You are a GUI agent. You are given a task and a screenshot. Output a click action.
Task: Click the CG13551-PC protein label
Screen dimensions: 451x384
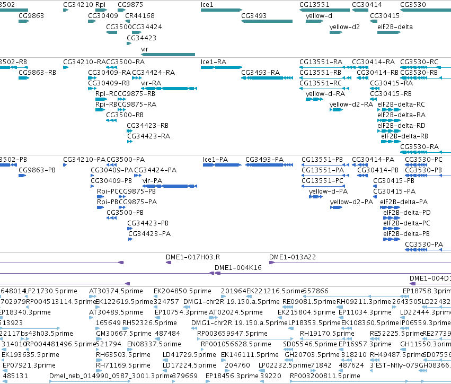(x=322, y=181)
